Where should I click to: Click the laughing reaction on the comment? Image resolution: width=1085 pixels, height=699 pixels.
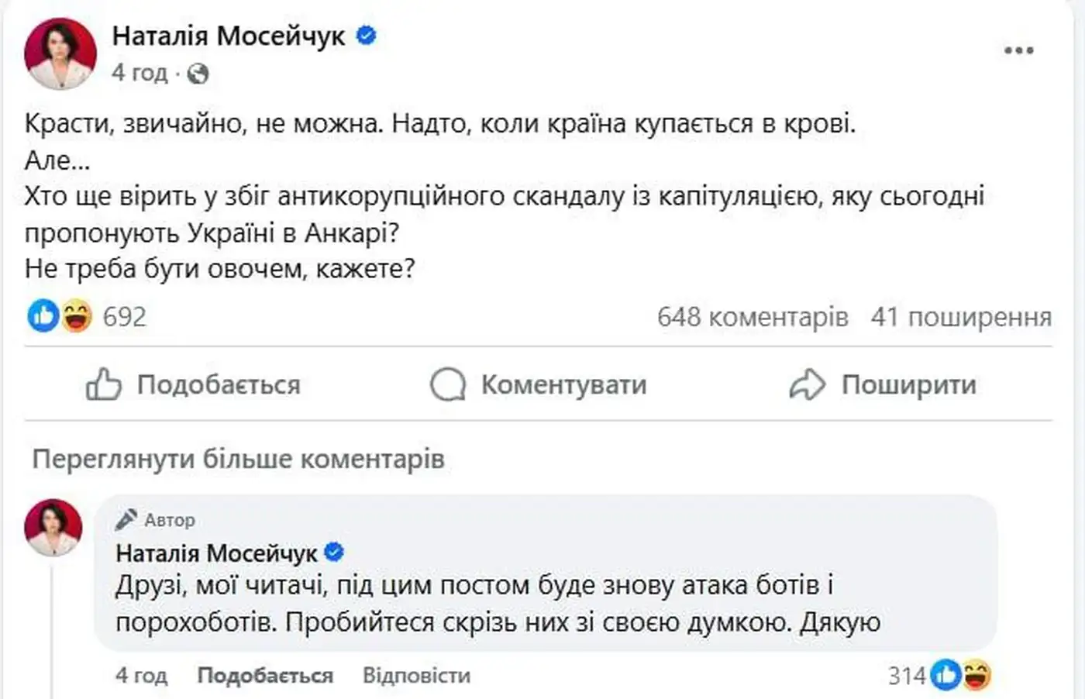(976, 676)
